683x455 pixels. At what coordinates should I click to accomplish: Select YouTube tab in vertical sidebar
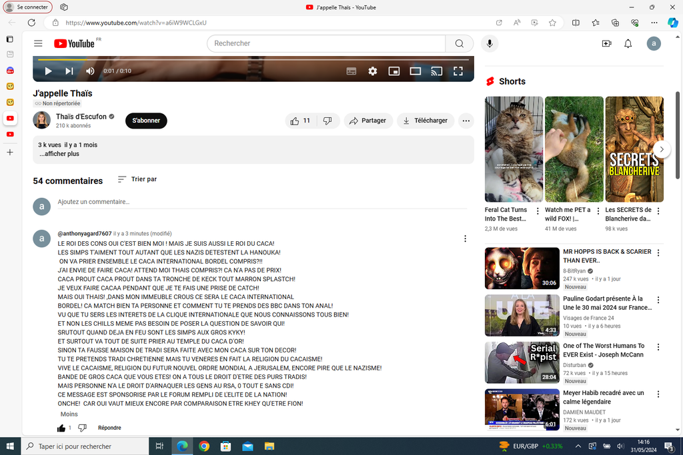(10, 119)
